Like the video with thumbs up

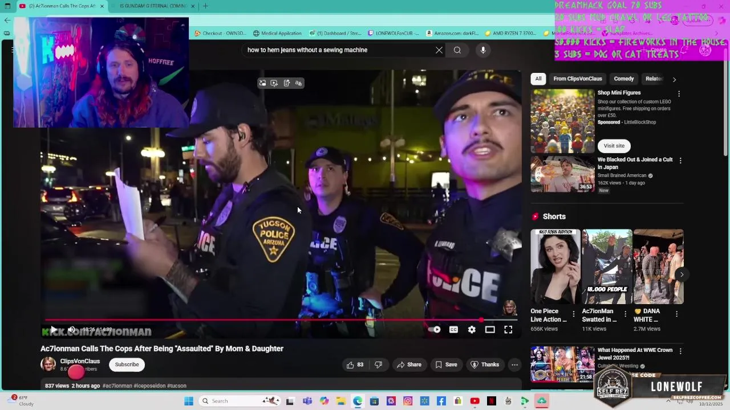click(x=355, y=364)
